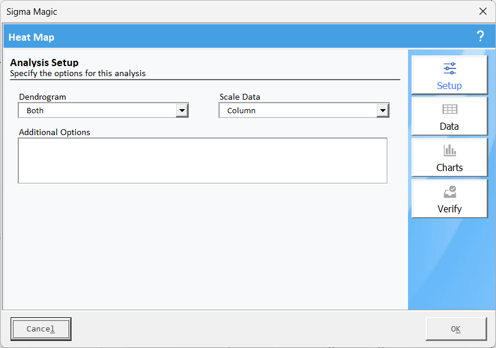
Task: Open help with the question mark icon
Action: click(x=480, y=37)
